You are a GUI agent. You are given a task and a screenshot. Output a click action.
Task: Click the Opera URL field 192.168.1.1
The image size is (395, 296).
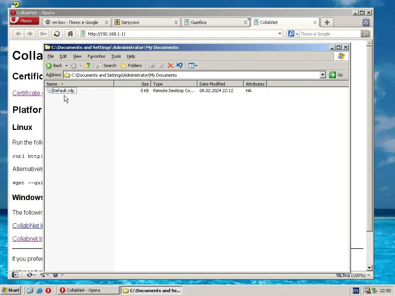(x=181, y=34)
